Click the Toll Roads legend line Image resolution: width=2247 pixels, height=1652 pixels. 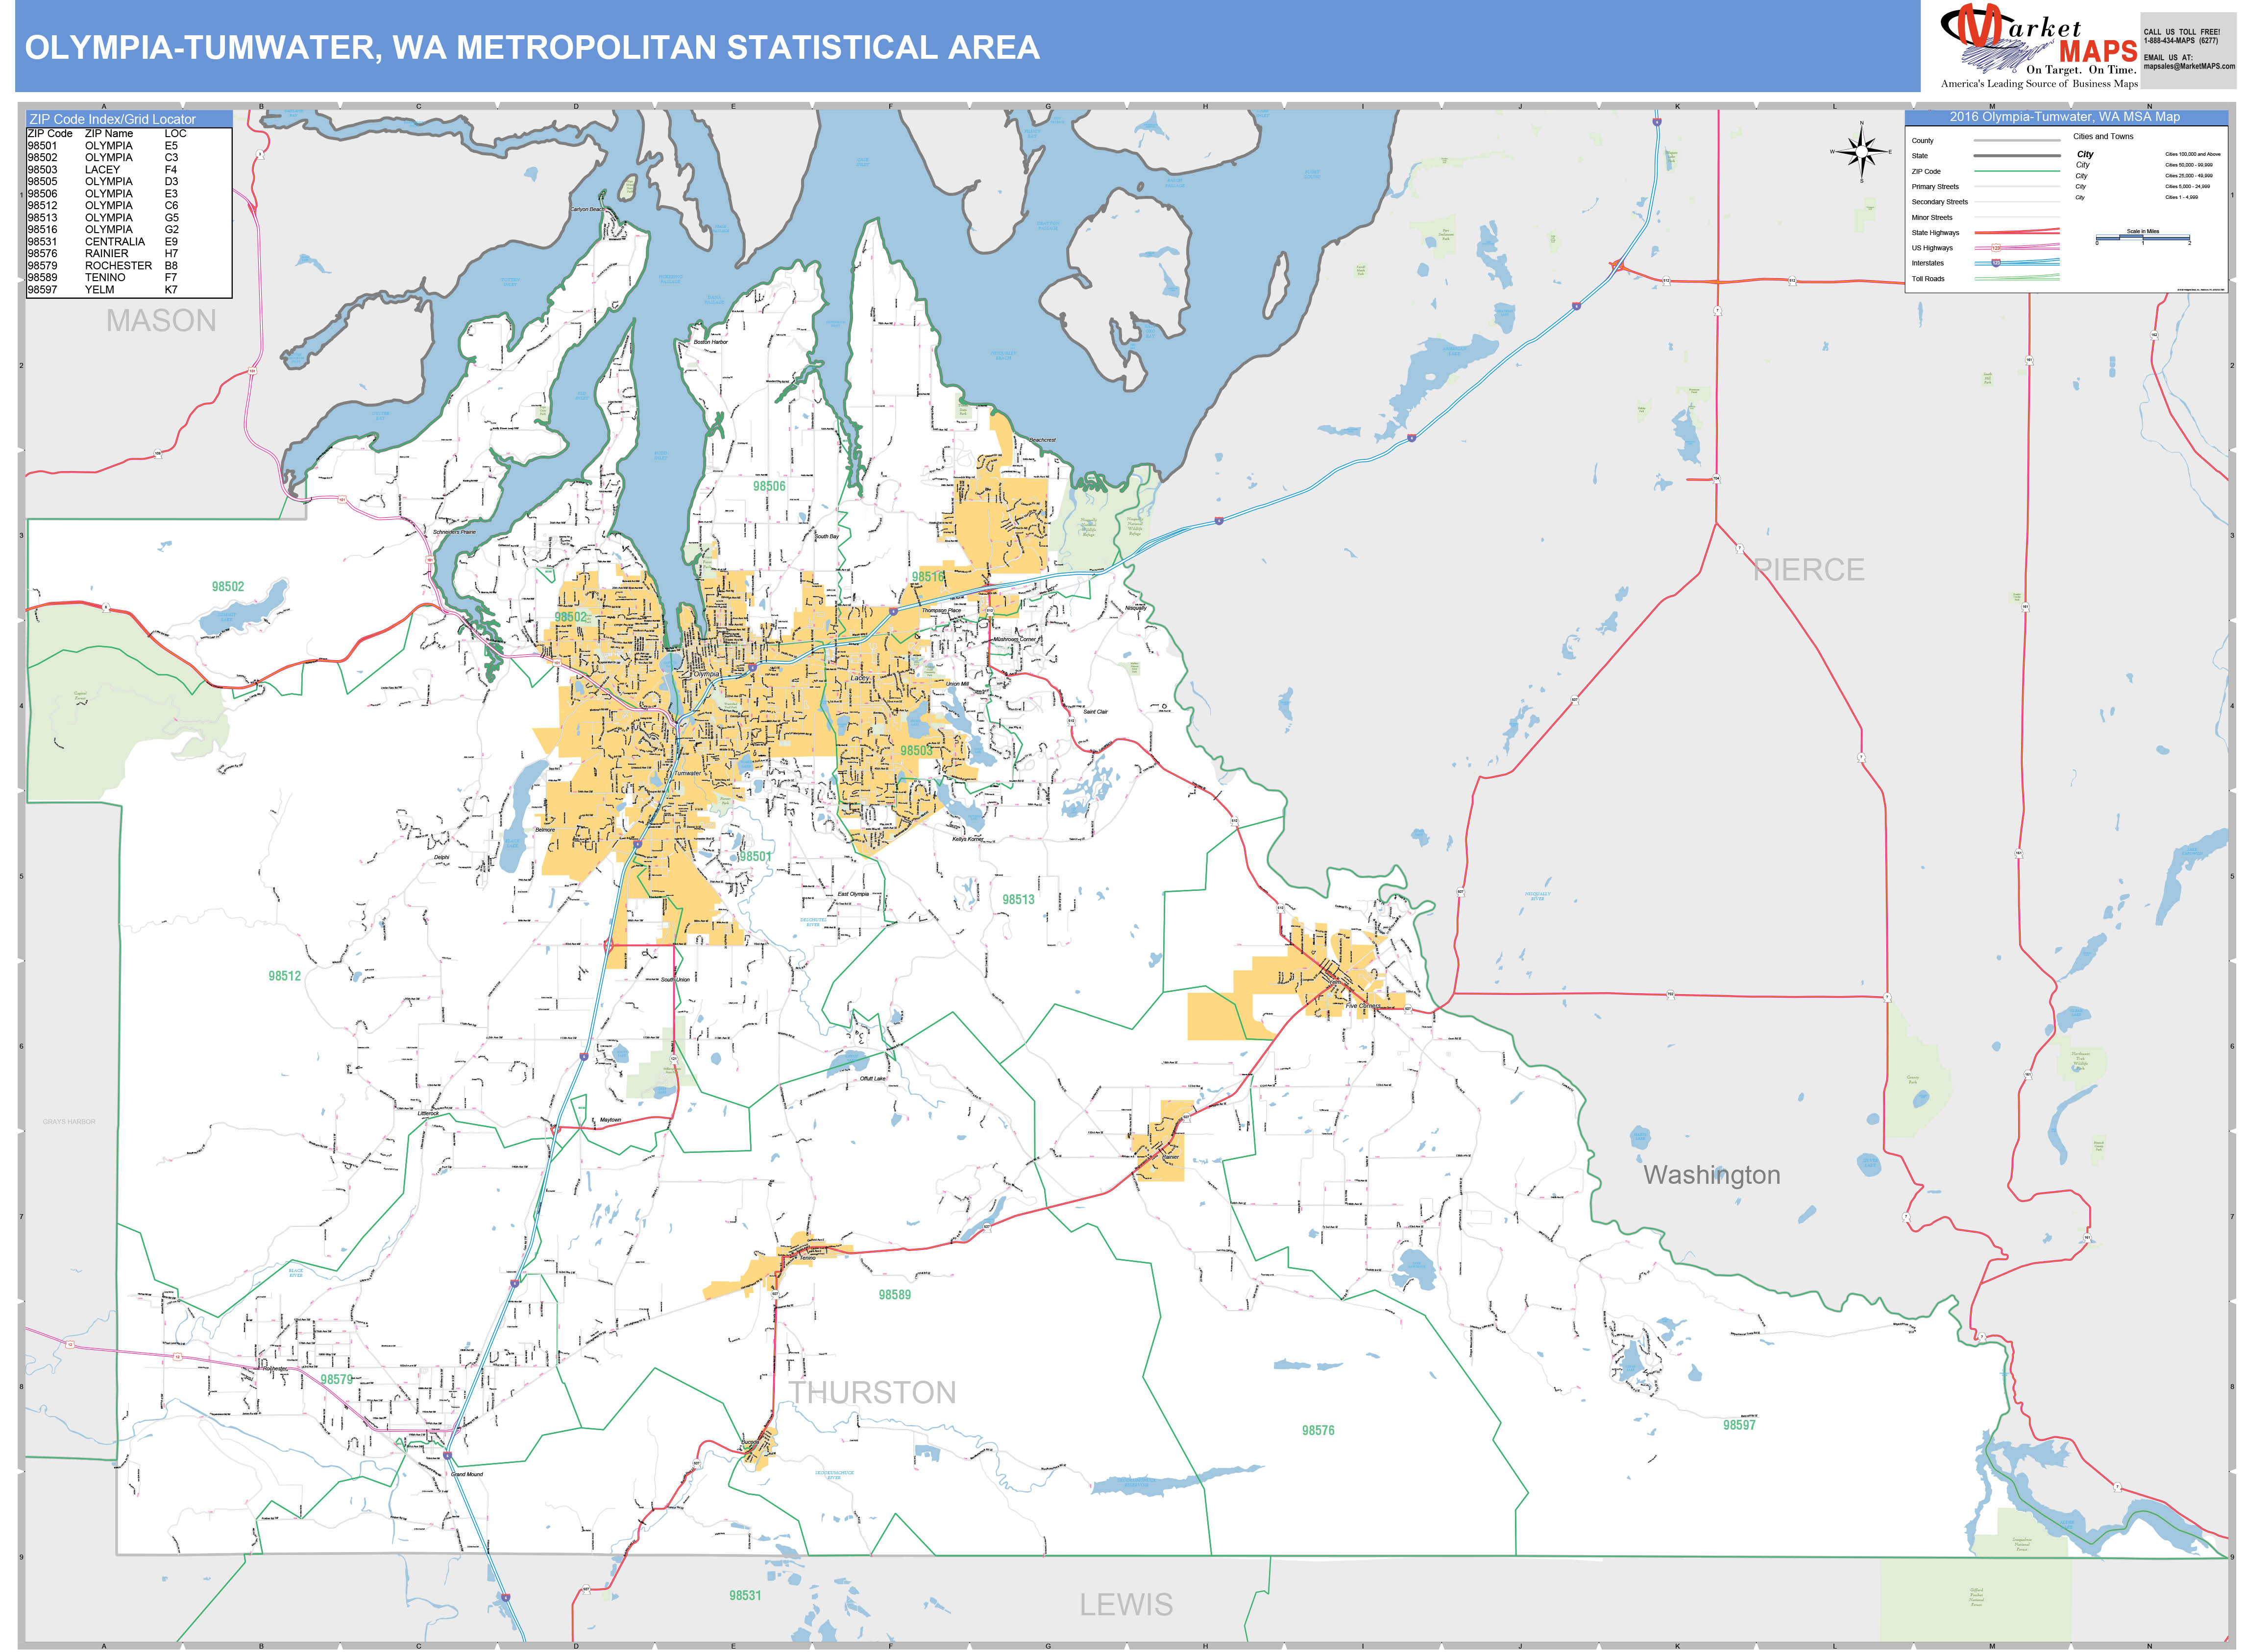tap(2017, 279)
